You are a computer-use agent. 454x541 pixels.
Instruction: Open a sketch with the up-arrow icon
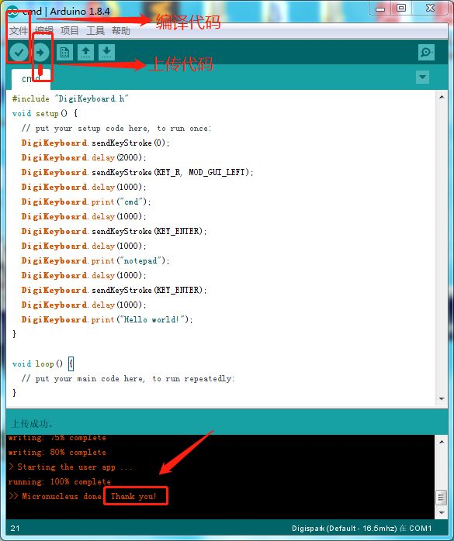coord(85,53)
